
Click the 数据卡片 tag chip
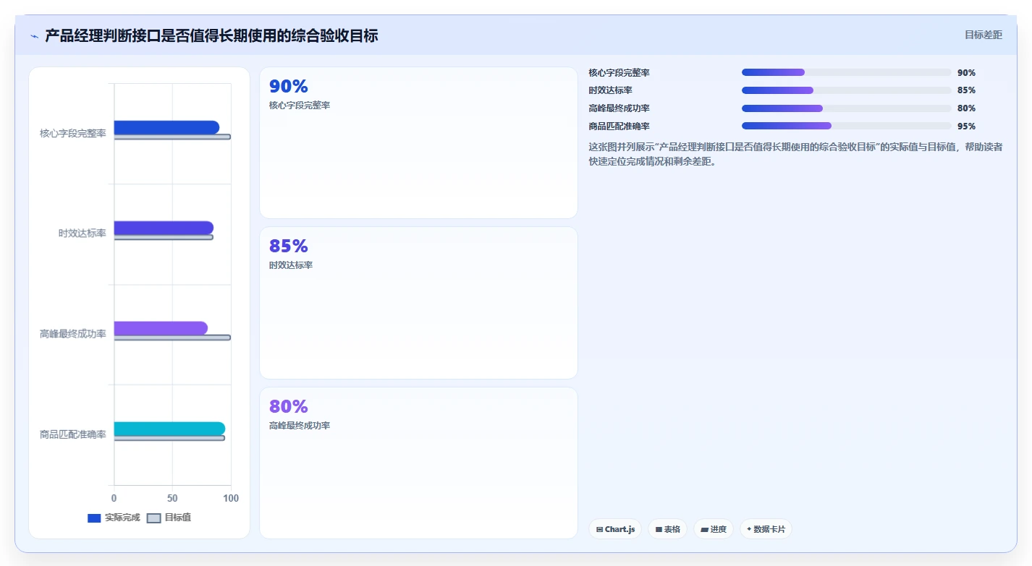pyautogui.click(x=766, y=529)
